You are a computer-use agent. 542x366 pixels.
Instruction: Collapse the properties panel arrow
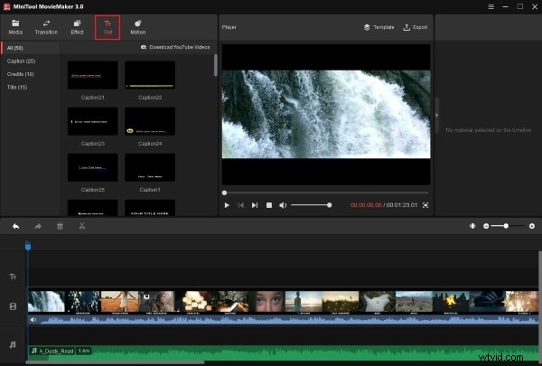436,115
